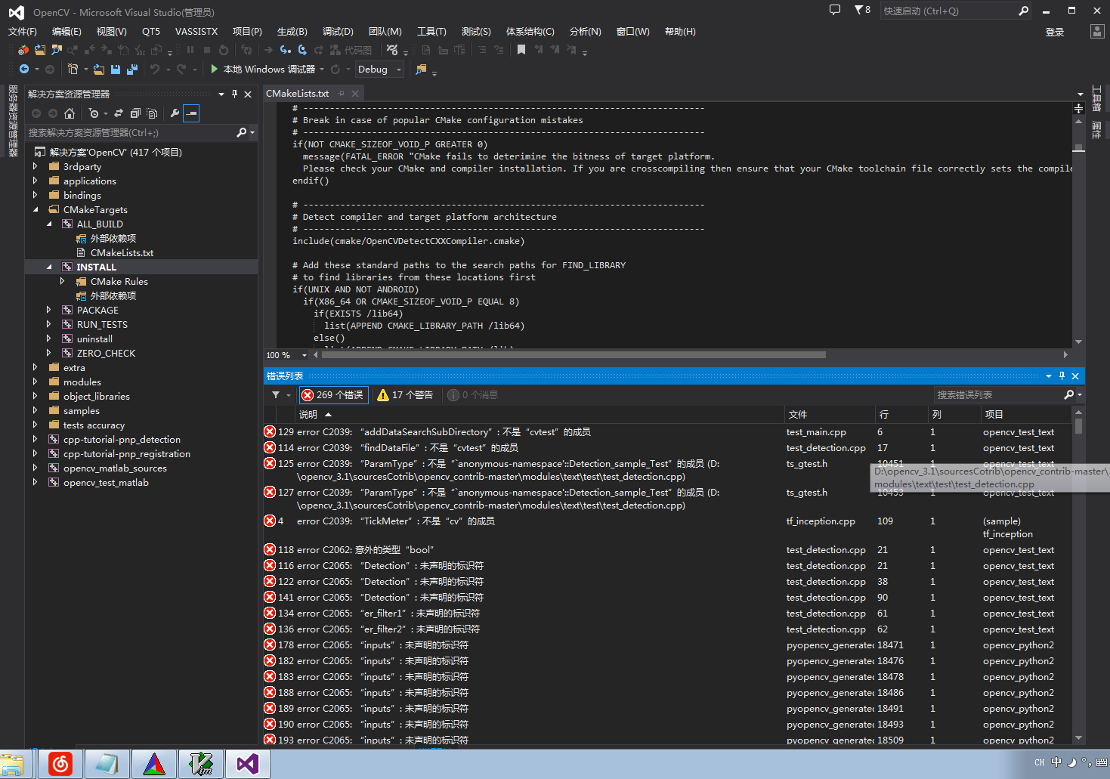Click the bookmark icon in the toolbar

(521, 50)
